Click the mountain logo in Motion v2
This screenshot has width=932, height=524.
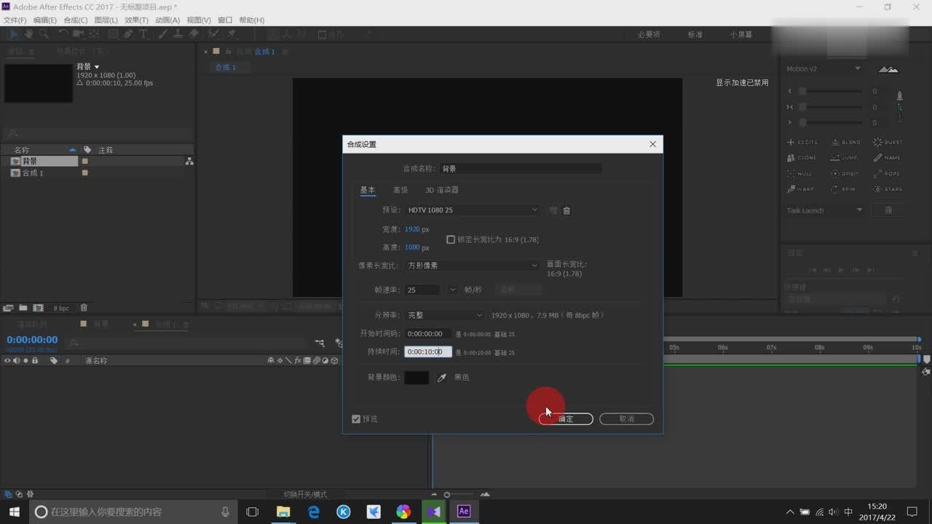888,69
